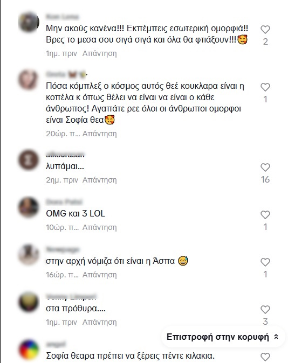
Task: Reply to 'Μην ακούς κανένα' comment
Action: 99,53
